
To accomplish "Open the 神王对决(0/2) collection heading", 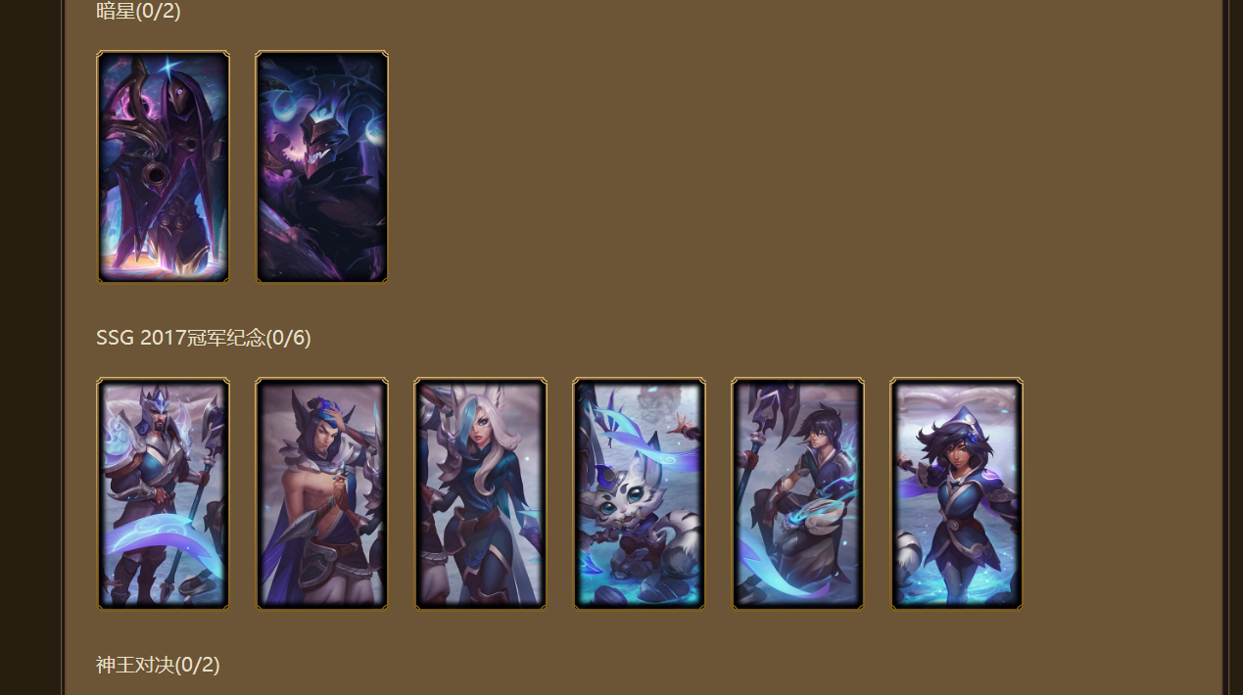I will [x=158, y=665].
